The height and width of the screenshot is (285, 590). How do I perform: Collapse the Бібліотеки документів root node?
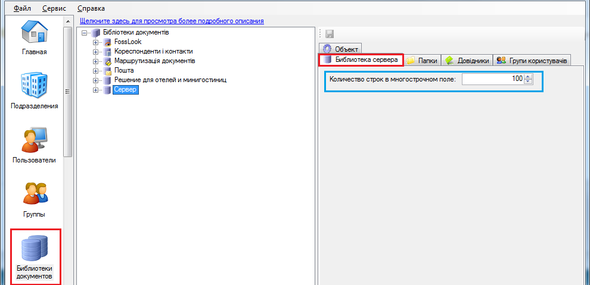tap(85, 32)
